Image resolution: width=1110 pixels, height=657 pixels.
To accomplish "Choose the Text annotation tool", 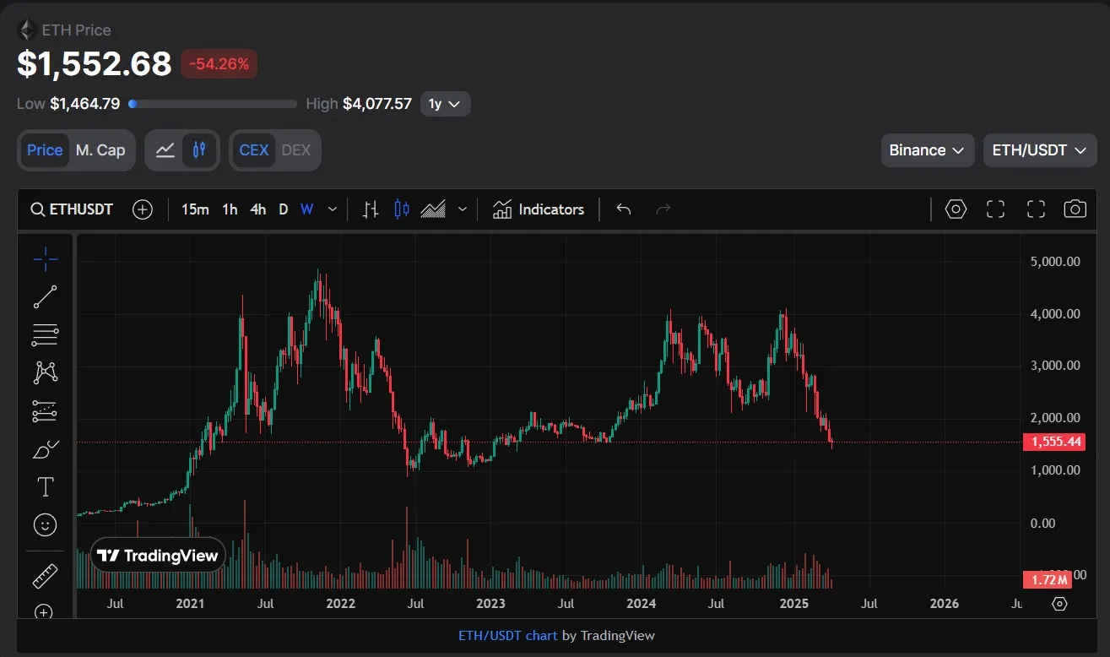I will (45, 487).
